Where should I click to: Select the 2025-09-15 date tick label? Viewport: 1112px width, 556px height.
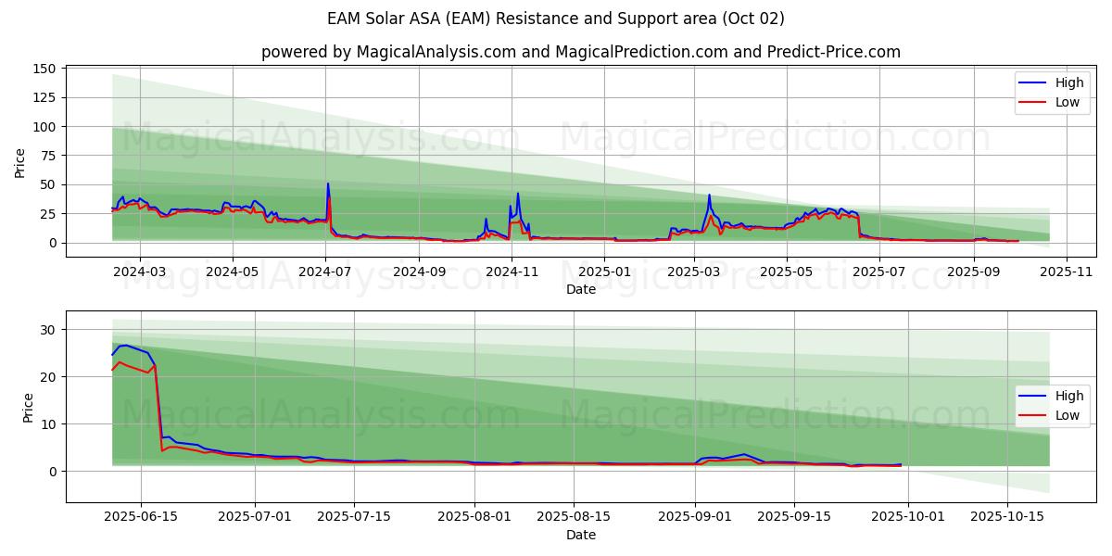point(794,517)
